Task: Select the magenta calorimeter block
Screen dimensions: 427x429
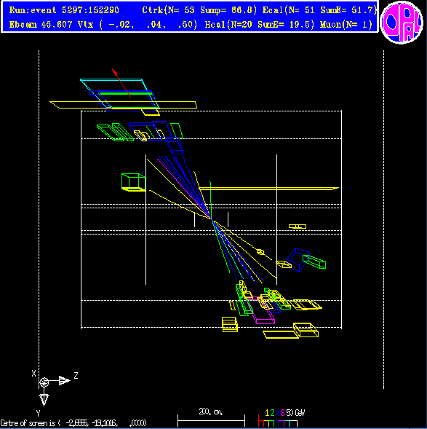Action: point(263,312)
